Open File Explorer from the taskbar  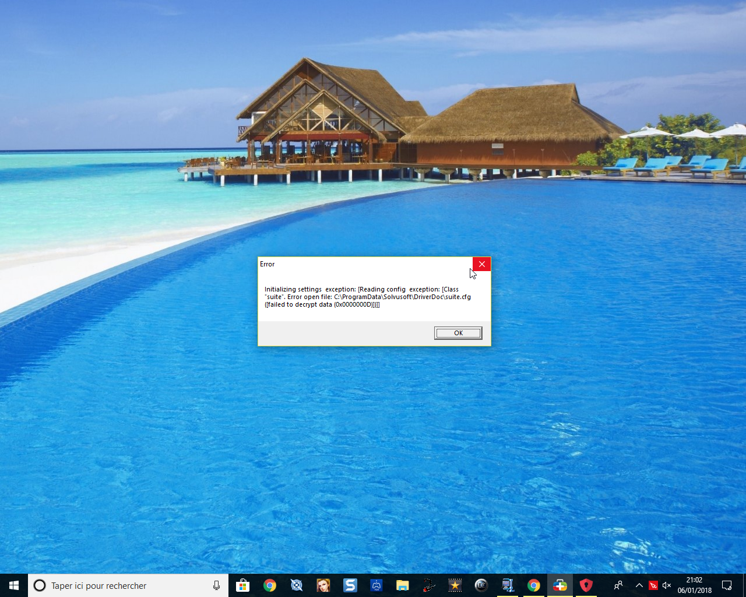click(403, 585)
